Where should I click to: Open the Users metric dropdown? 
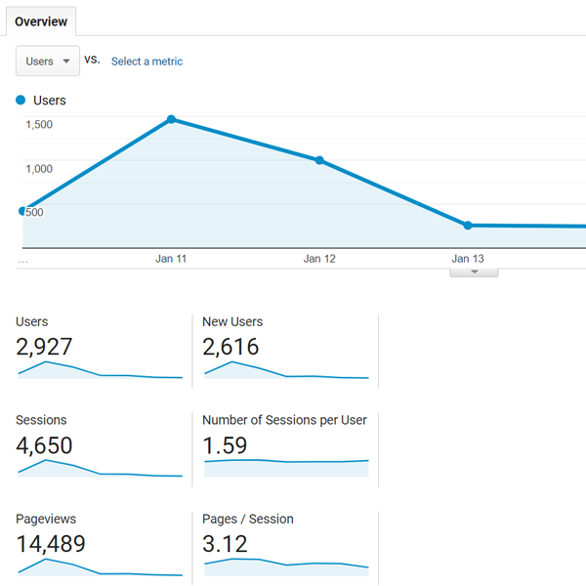48,61
